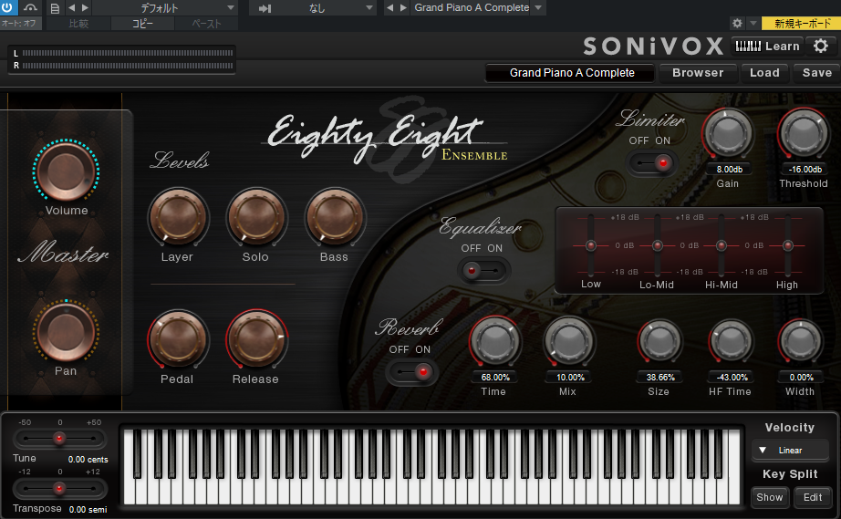The width and height of the screenshot is (841, 519).
Task: Click the 0.00% Width value
Action: (x=801, y=378)
